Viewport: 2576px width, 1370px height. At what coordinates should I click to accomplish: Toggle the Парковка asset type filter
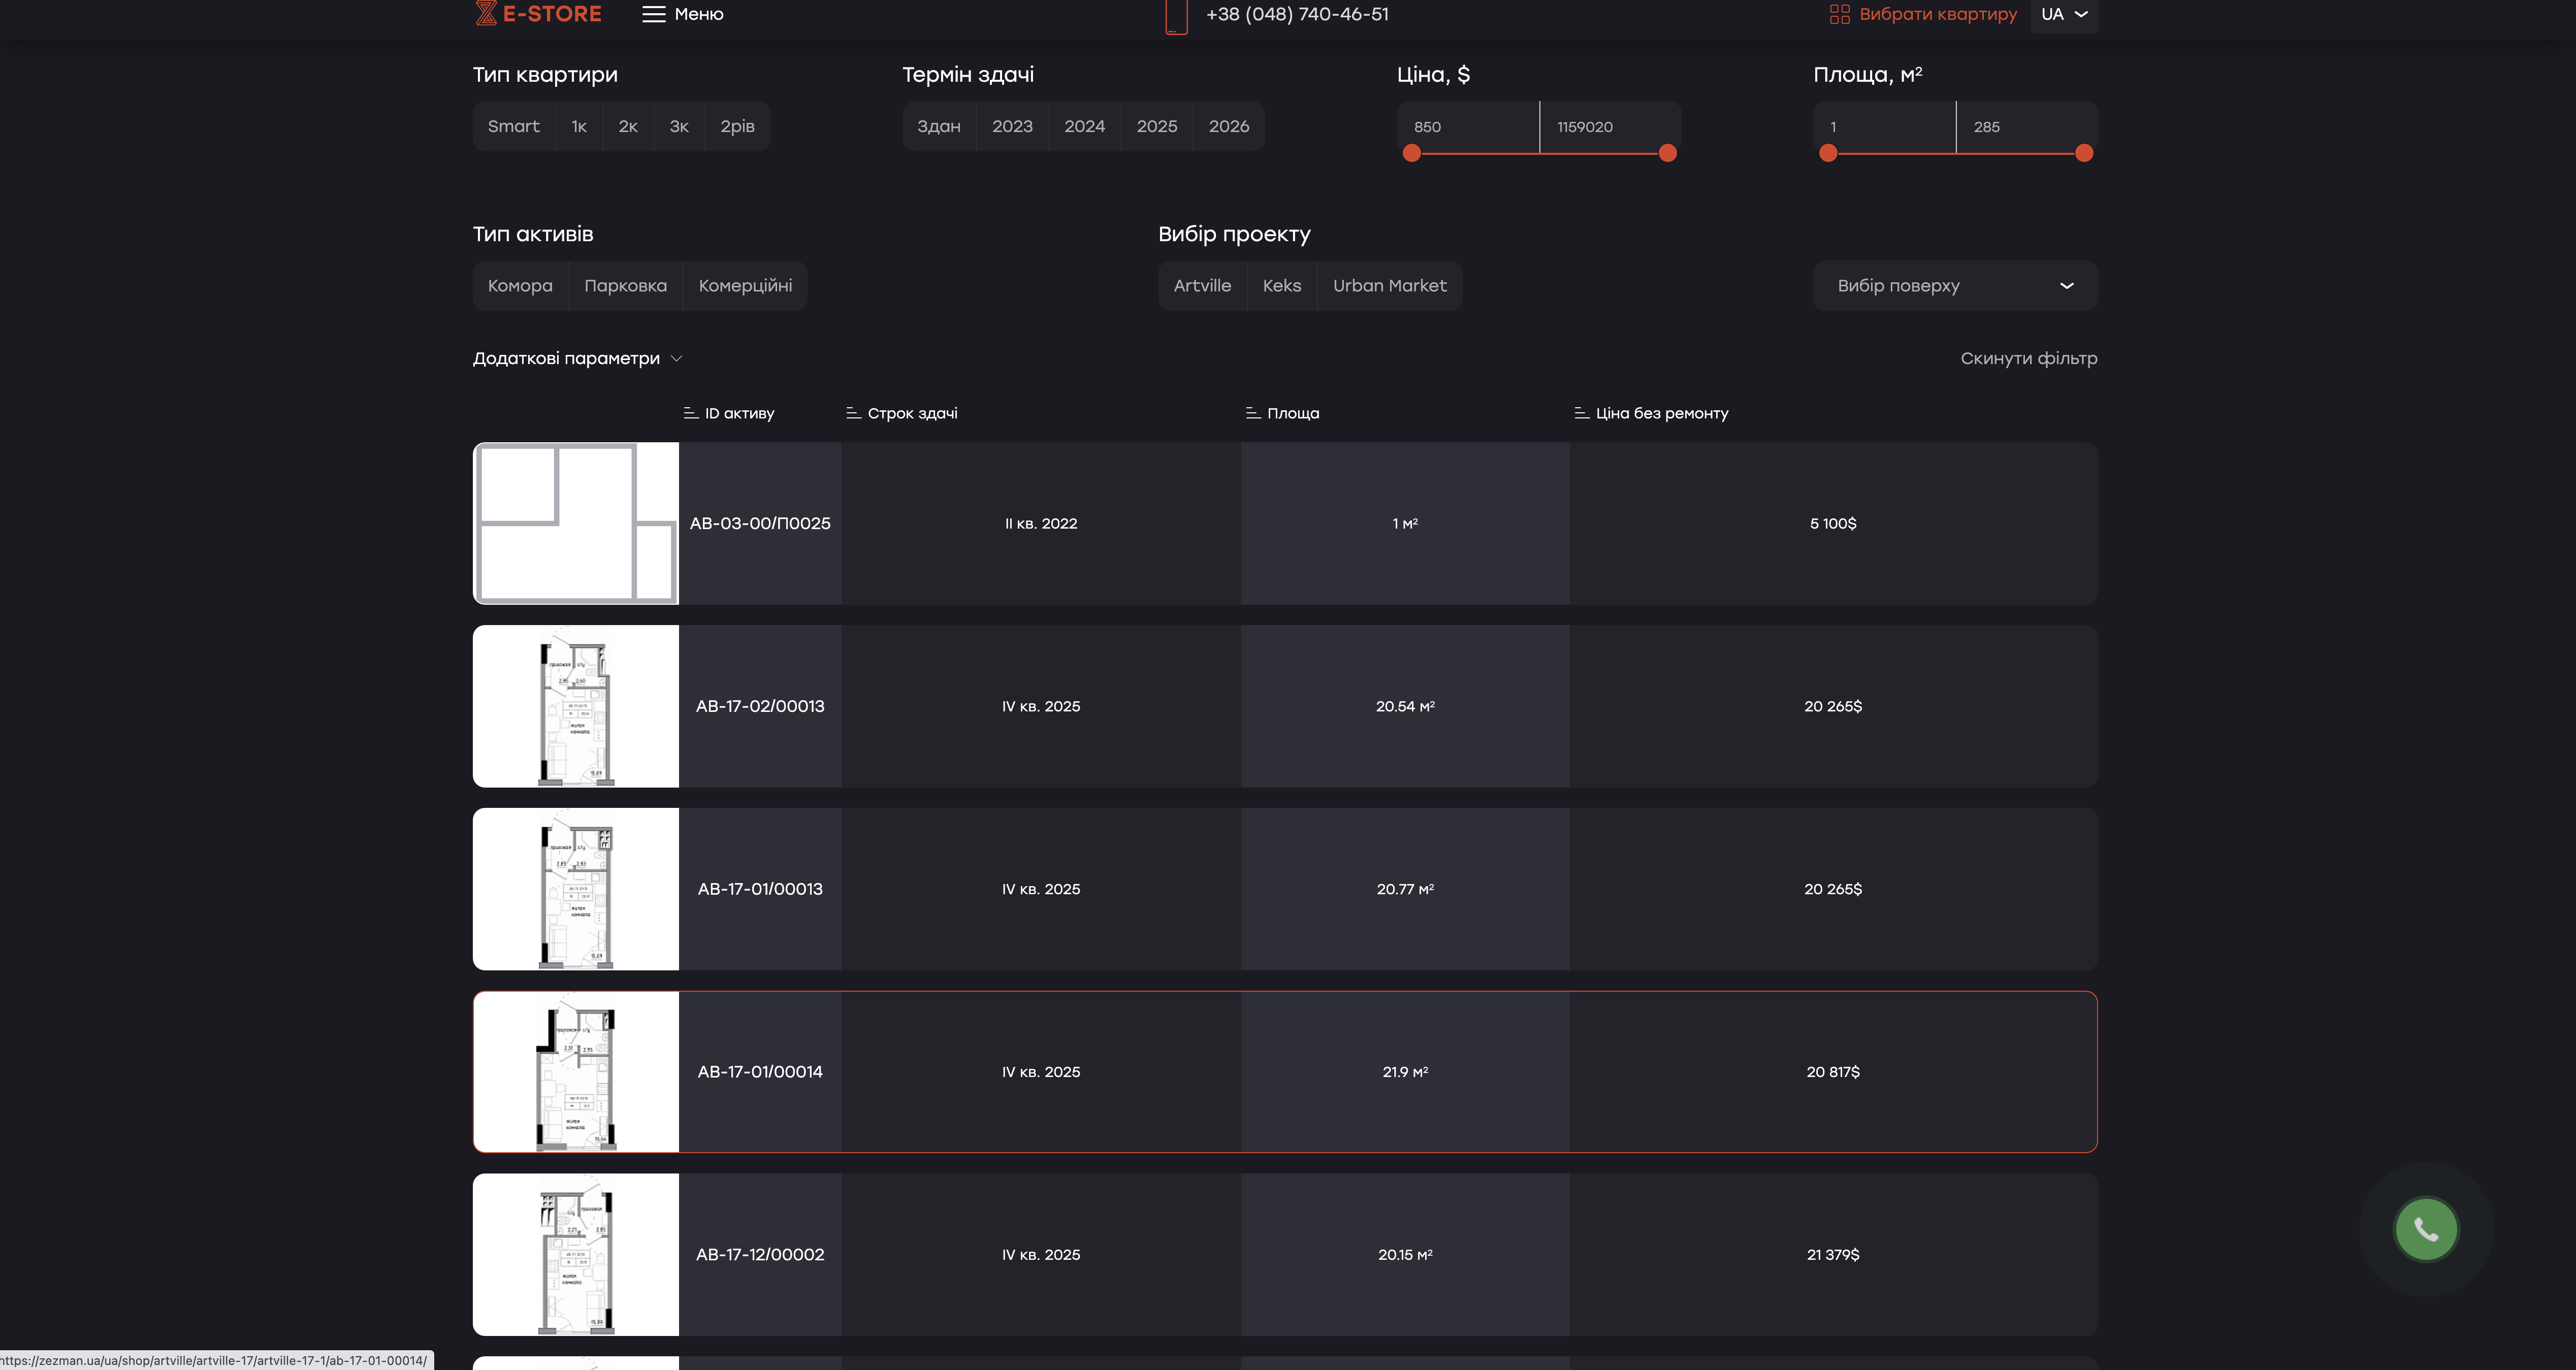click(x=625, y=286)
